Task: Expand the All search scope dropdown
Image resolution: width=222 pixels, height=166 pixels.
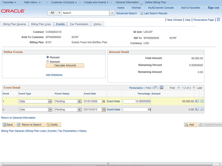Action: (x=58, y=13)
